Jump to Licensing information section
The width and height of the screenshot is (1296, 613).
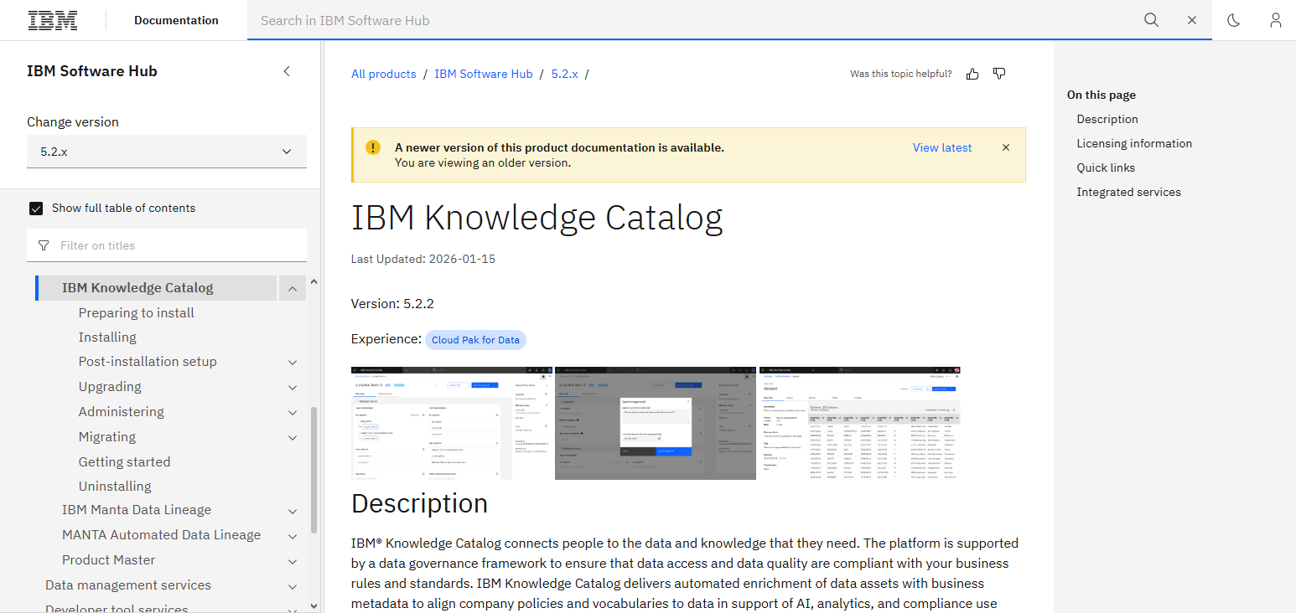coord(1134,143)
